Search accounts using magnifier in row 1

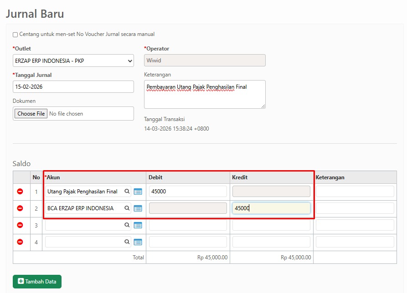[x=127, y=192]
